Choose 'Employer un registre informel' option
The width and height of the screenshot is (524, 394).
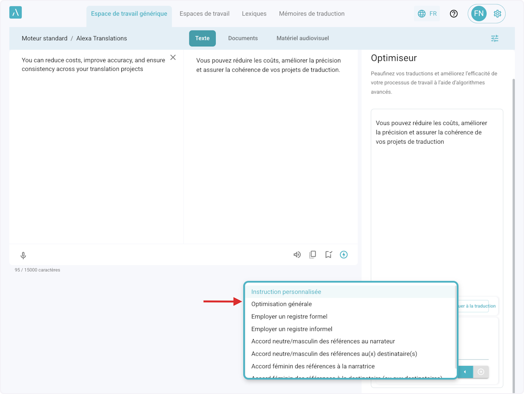(x=292, y=329)
